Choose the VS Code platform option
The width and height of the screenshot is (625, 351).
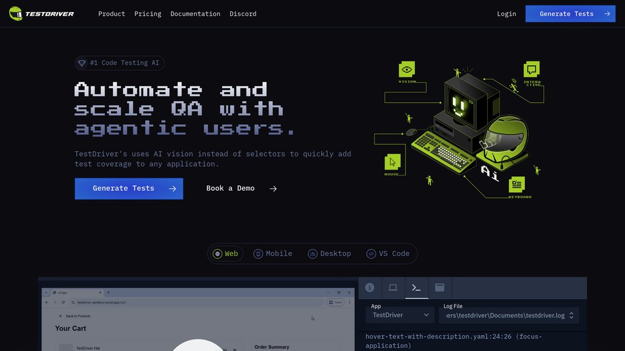click(x=388, y=253)
